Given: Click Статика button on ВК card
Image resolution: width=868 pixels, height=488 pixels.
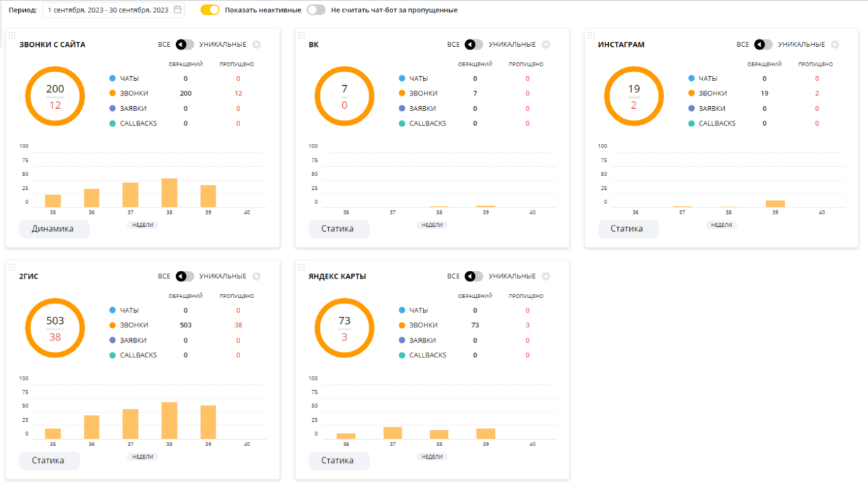Looking at the screenshot, I should [337, 229].
